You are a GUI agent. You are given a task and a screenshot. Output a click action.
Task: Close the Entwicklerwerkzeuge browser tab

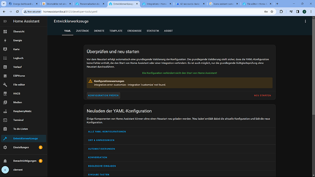137,4
